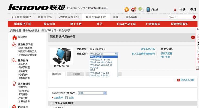Click the 注册 link

[x=182, y=10]
